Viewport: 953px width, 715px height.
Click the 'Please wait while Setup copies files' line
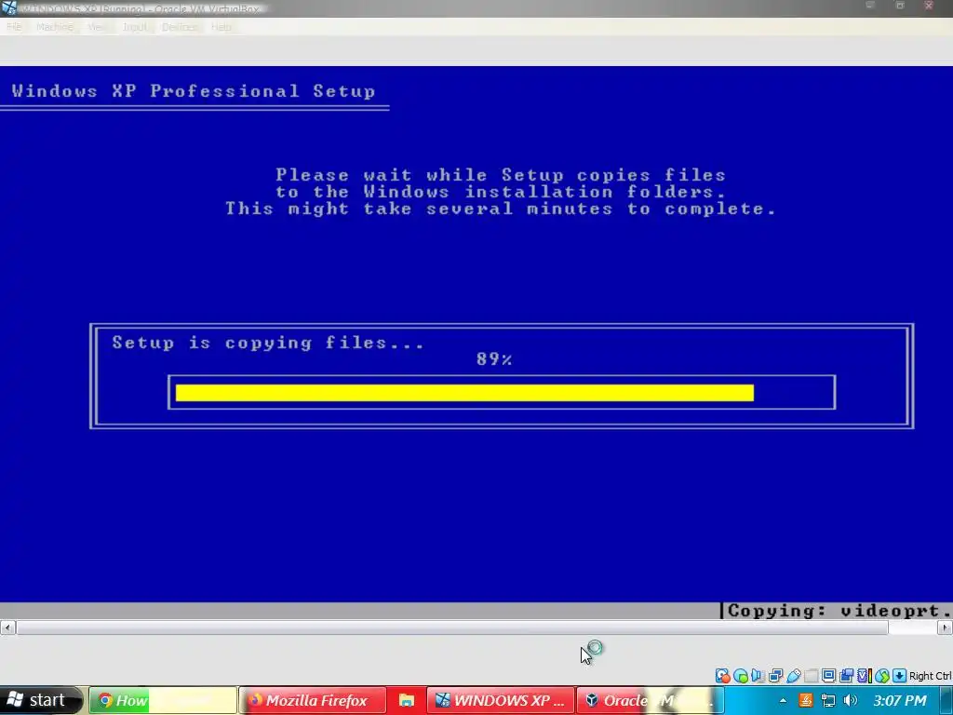[501, 175]
